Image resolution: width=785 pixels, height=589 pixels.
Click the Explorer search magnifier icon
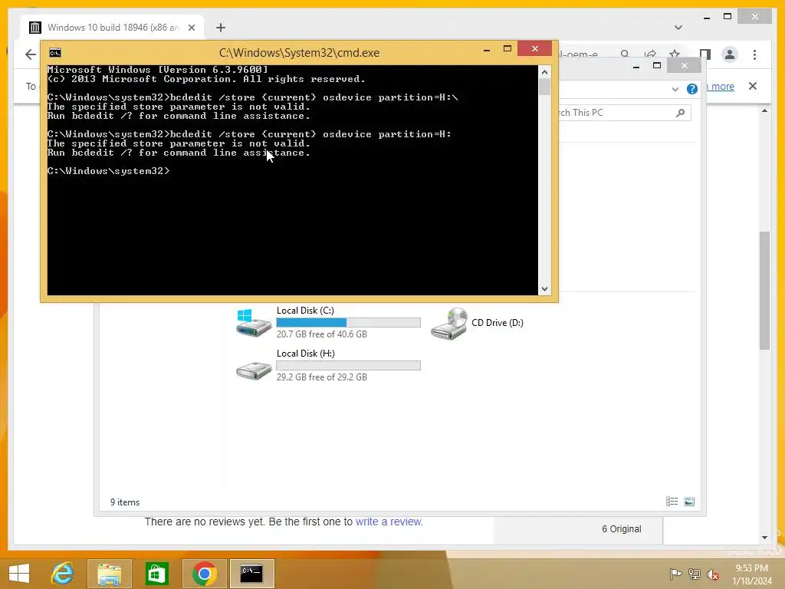pyautogui.click(x=680, y=113)
